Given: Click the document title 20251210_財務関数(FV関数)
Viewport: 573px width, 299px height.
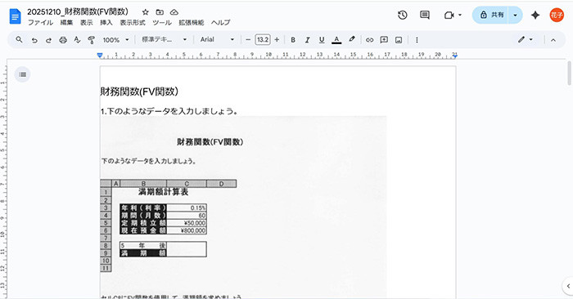Looking at the screenshot, I should [x=78, y=11].
